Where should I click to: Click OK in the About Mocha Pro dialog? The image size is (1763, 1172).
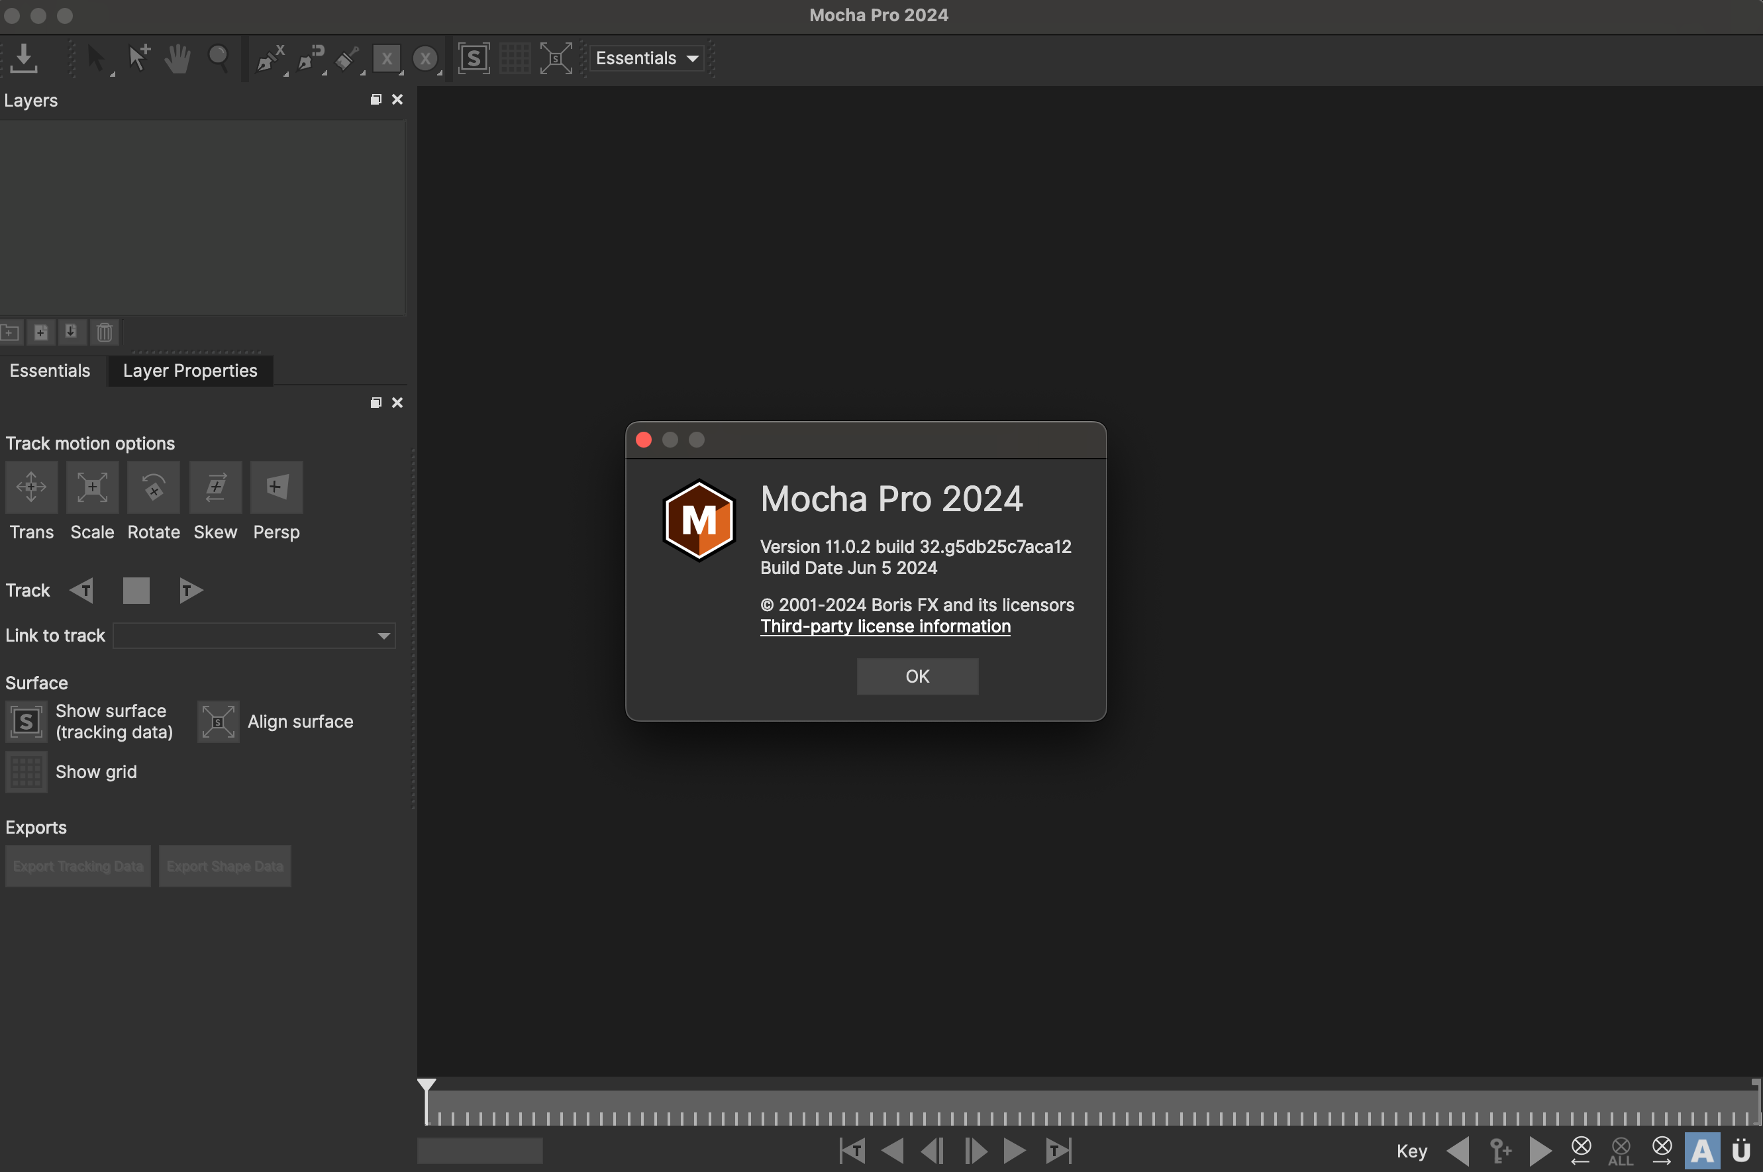(x=917, y=675)
